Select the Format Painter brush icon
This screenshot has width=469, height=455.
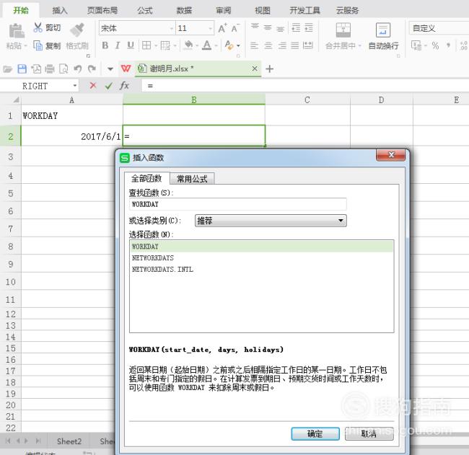point(77,30)
